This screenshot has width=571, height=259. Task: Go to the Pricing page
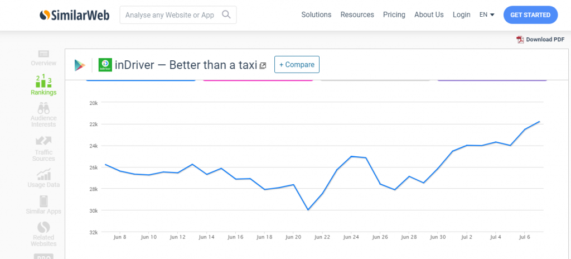click(394, 15)
